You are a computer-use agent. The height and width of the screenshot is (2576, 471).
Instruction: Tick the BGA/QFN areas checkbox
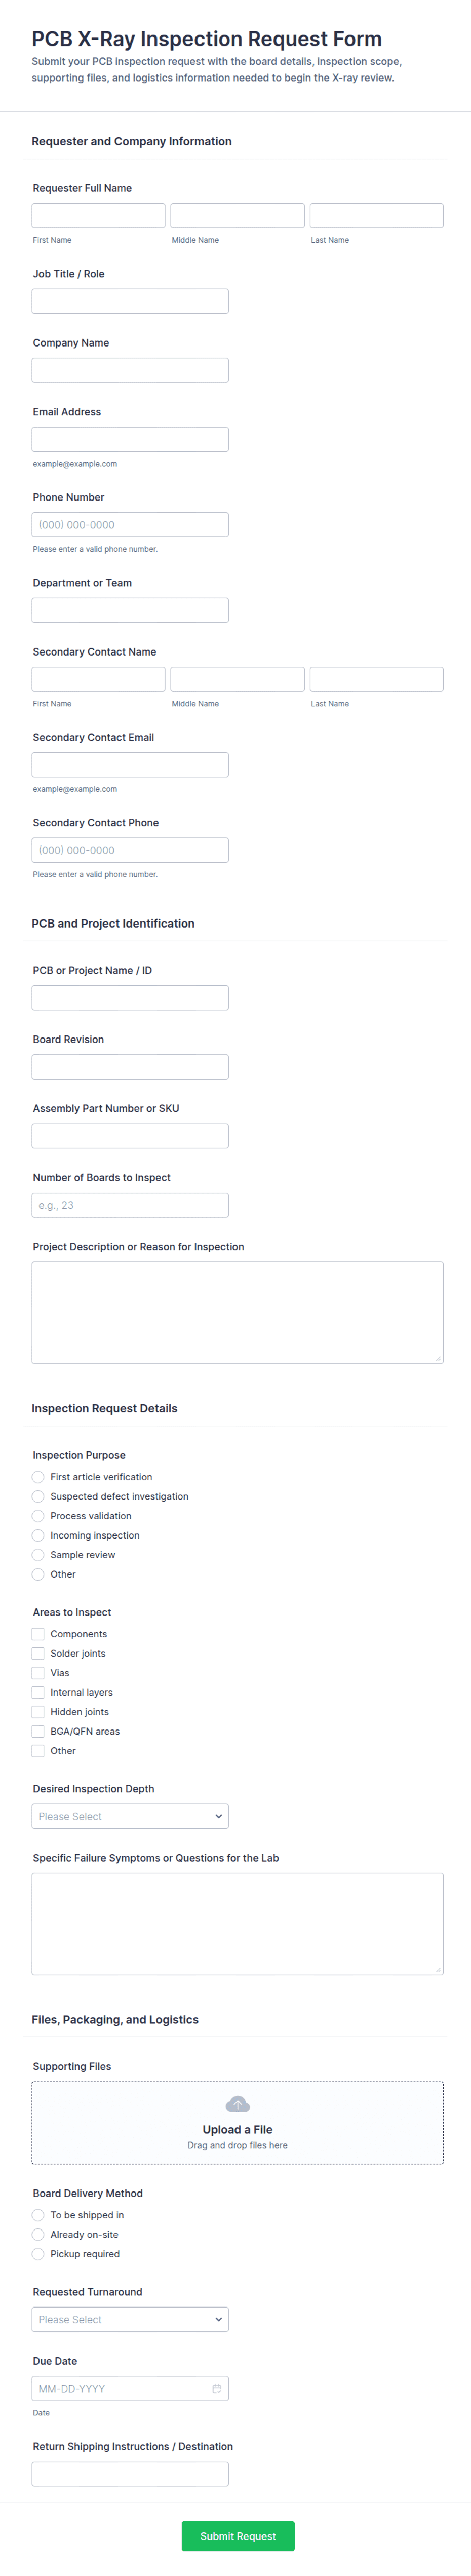(x=38, y=1731)
